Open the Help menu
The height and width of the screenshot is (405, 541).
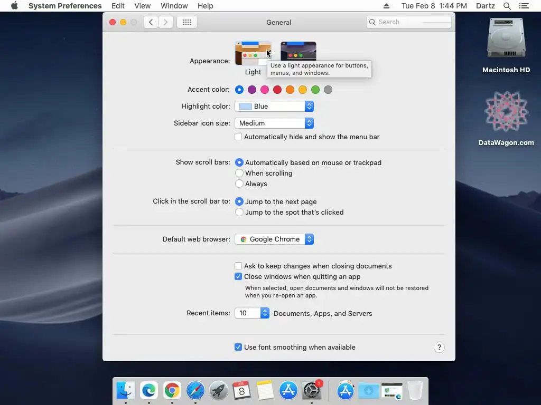point(206,6)
